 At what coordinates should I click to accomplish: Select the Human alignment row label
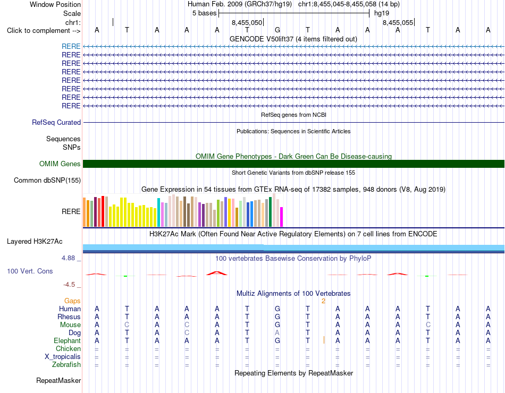70,309
